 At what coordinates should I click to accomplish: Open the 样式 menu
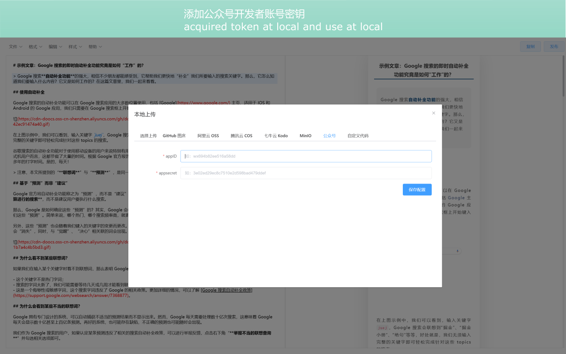(75, 46)
